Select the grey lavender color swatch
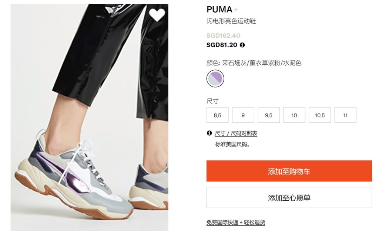 pyautogui.click(x=215, y=78)
